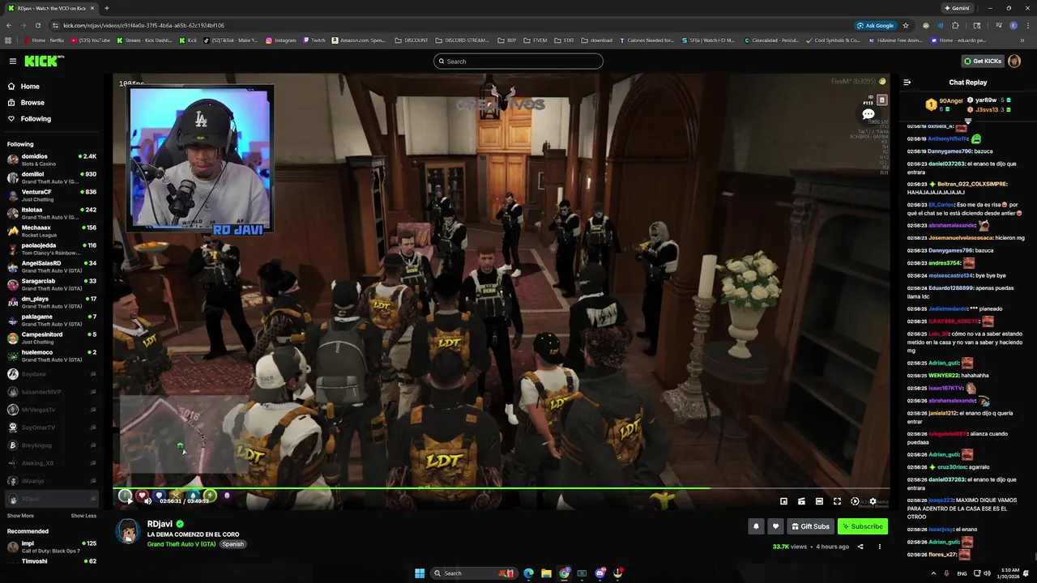Viewport: 1037px width, 583px height.
Task: Open the Windows Start menu
Action: 420,573
